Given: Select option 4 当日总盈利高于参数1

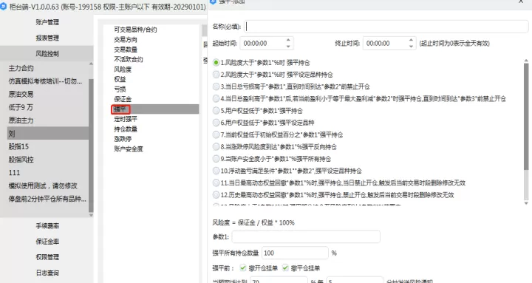Looking at the screenshot, I should point(216,99).
